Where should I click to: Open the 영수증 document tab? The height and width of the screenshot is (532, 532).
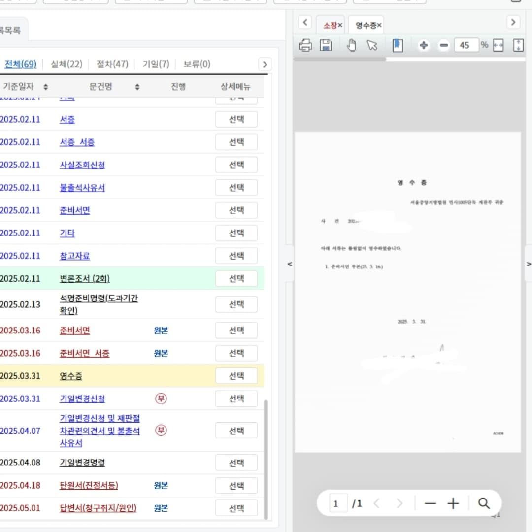(x=366, y=25)
